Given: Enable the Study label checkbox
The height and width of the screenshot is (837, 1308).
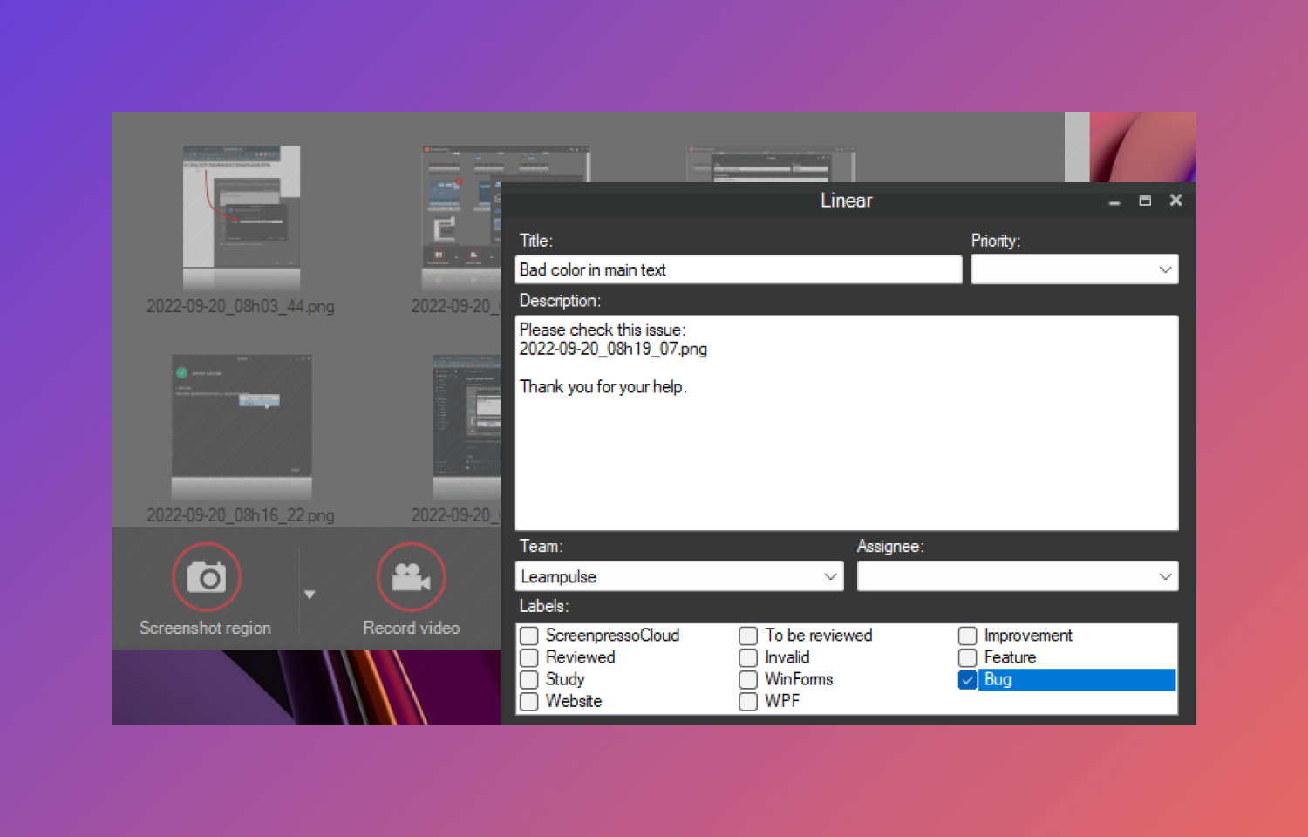Looking at the screenshot, I should coord(528,679).
